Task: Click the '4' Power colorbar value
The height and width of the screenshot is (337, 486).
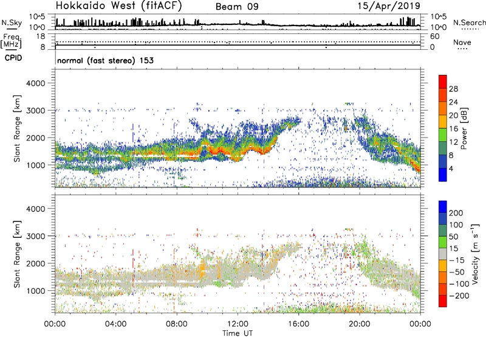Action: click(x=451, y=169)
